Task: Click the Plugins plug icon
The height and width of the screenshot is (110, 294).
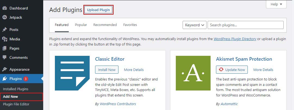Action: [5, 79]
